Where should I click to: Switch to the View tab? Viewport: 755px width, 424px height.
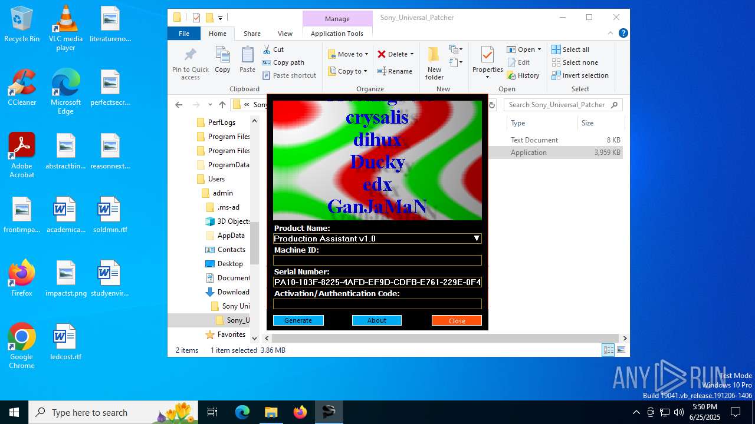pyautogui.click(x=285, y=34)
